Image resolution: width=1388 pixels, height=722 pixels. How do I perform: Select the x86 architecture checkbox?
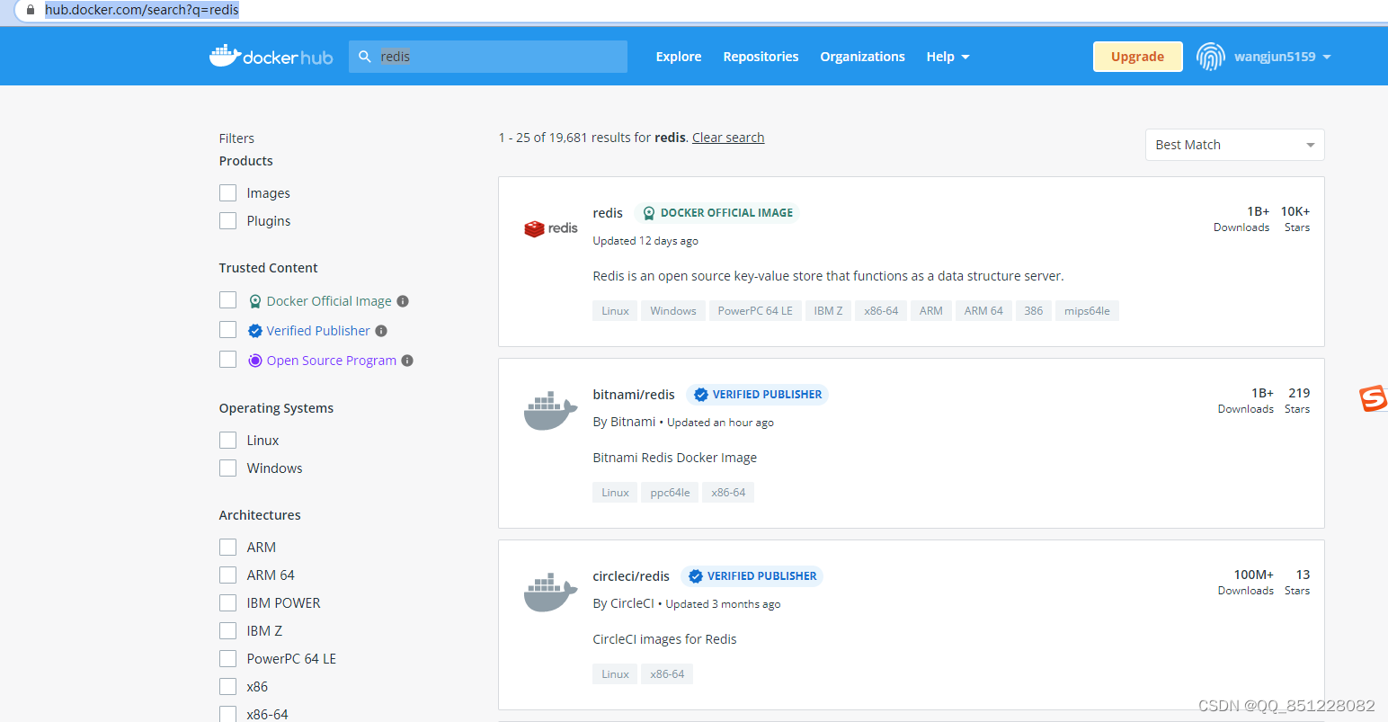click(x=228, y=687)
